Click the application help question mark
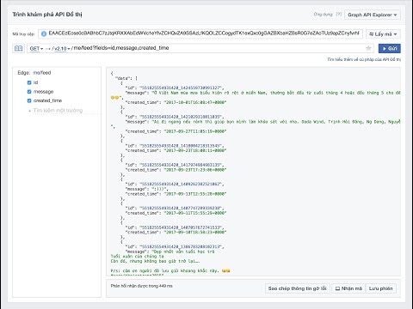This screenshot has height=309, width=413. 339,14
